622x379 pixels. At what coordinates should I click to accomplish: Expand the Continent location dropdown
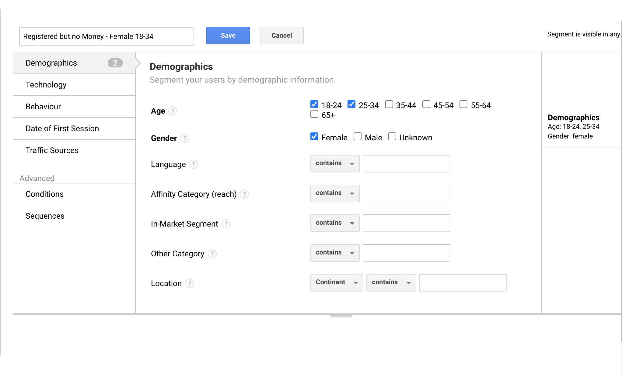[x=337, y=283]
